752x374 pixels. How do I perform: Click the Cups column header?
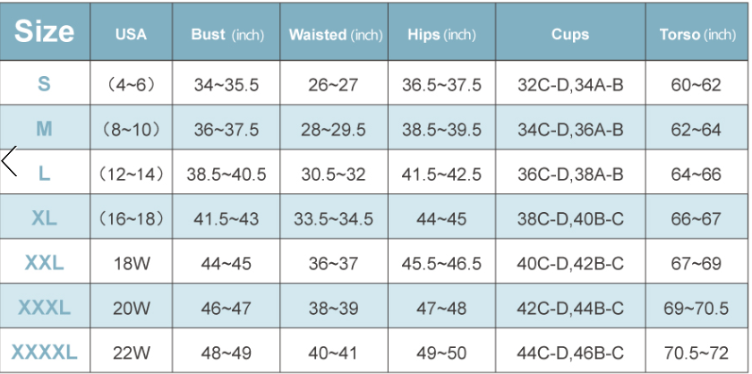[570, 35]
